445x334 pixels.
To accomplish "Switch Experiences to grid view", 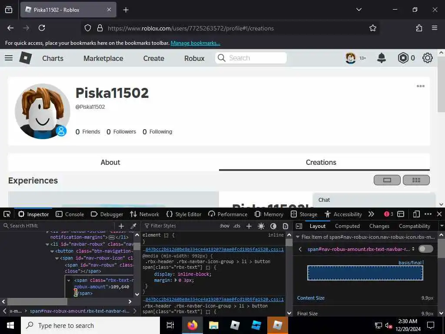I will click(x=416, y=180).
